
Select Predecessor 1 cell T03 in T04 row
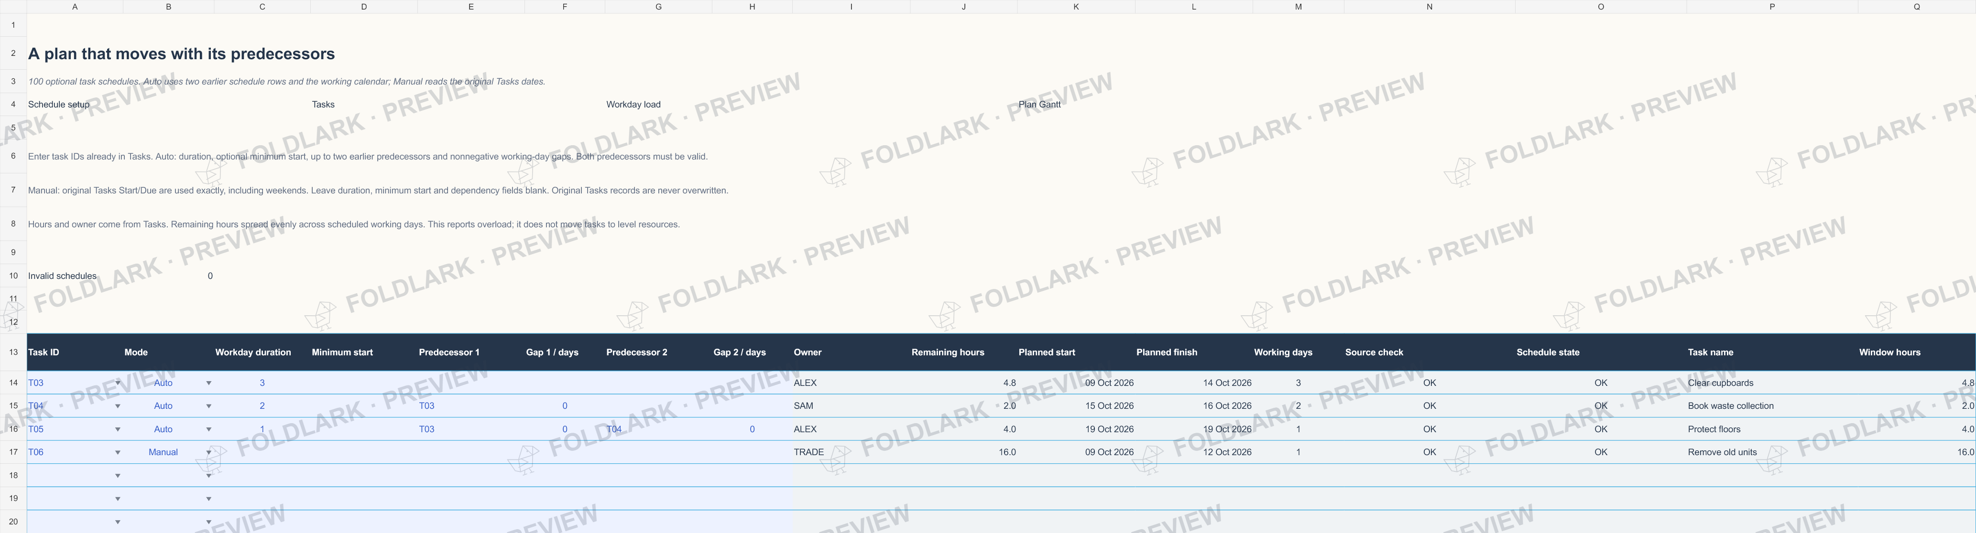(x=471, y=406)
